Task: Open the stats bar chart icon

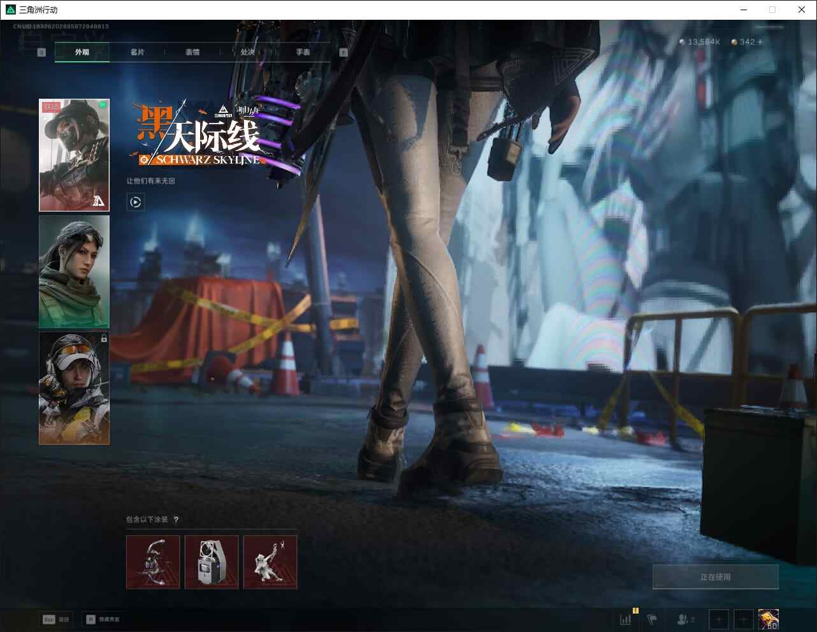Action: (626, 619)
